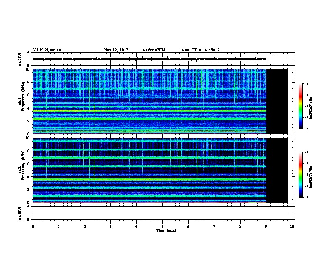
Task: Click time axis tick label "5"
Action: pyautogui.click(x=162, y=227)
